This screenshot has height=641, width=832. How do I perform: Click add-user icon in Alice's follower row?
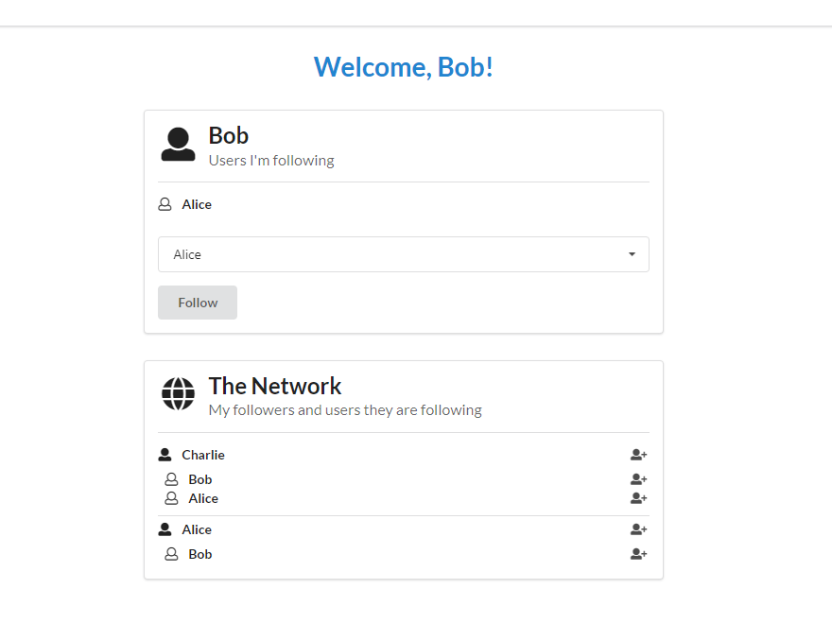[638, 529]
